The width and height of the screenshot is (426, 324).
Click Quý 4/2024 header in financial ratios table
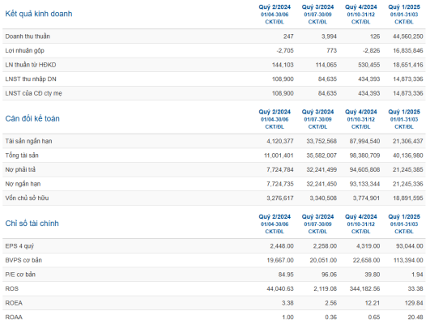[360, 217]
